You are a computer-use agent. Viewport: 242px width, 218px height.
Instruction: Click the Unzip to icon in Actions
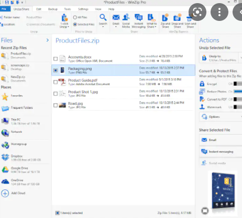204,58
